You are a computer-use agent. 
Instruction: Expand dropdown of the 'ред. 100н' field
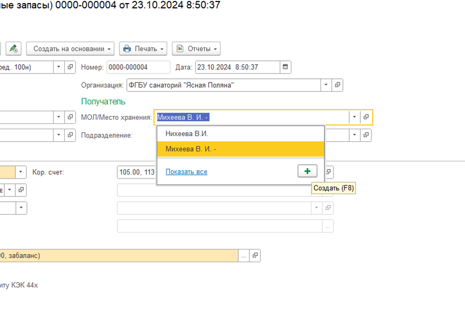(x=59, y=67)
